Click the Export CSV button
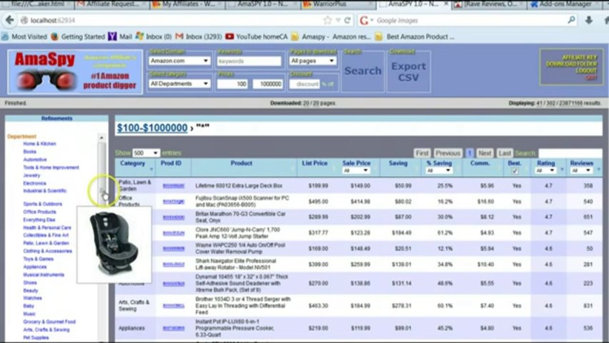Viewport: 609px width, 343px height. [409, 71]
